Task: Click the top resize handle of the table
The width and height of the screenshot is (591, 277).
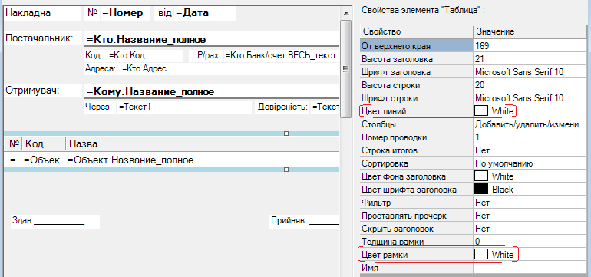Action: click(x=286, y=134)
